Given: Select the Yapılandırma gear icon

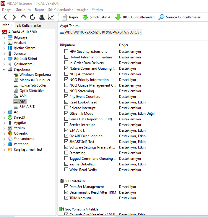Looking at the screenshot, I should click(x=10, y=139).
